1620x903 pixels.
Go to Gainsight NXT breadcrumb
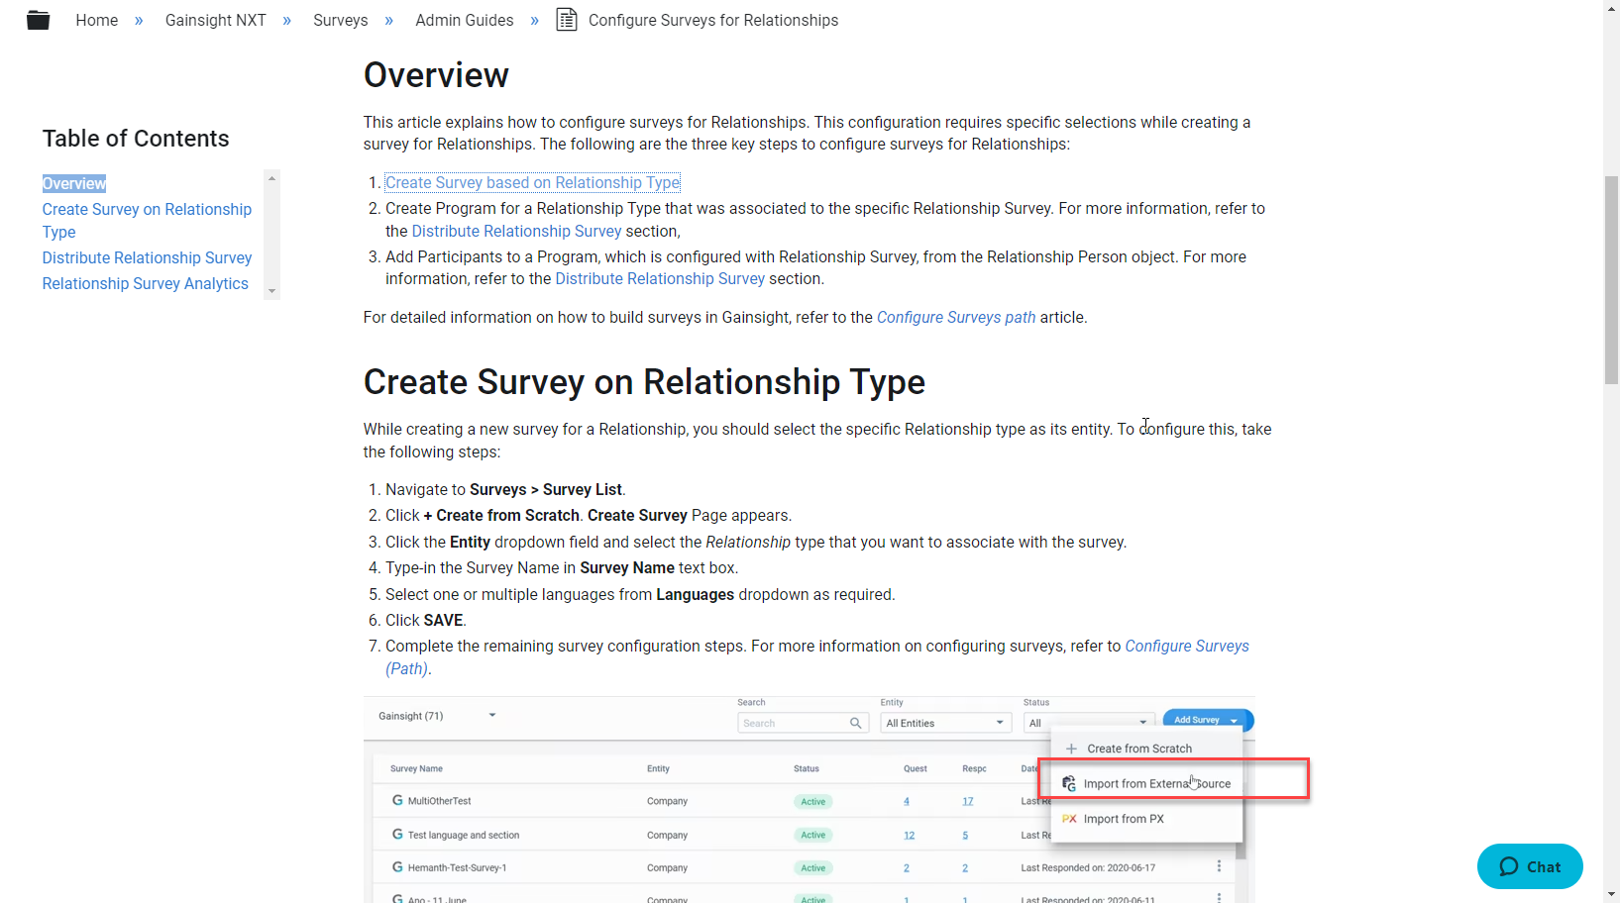[x=215, y=20]
